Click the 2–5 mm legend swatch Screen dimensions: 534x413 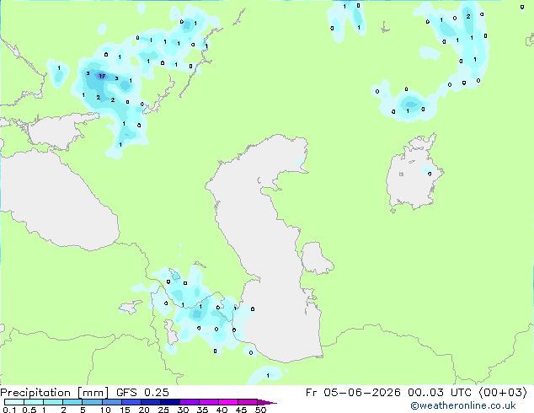[72, 402]
